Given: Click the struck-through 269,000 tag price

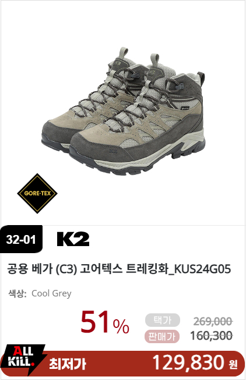Looking at the screenshot, I should pyautogui.click(x=213, y=322).
